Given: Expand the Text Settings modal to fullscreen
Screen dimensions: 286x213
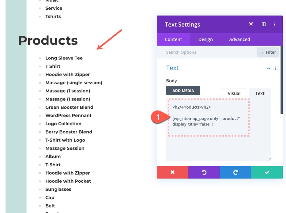Looking at the screenshot, I should click(250, 24).
